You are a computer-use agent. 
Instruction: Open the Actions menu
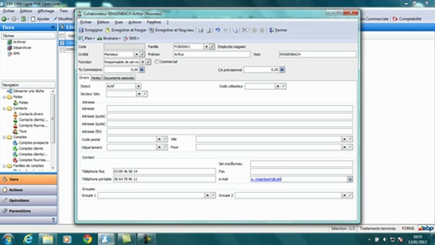pos(135,22)
